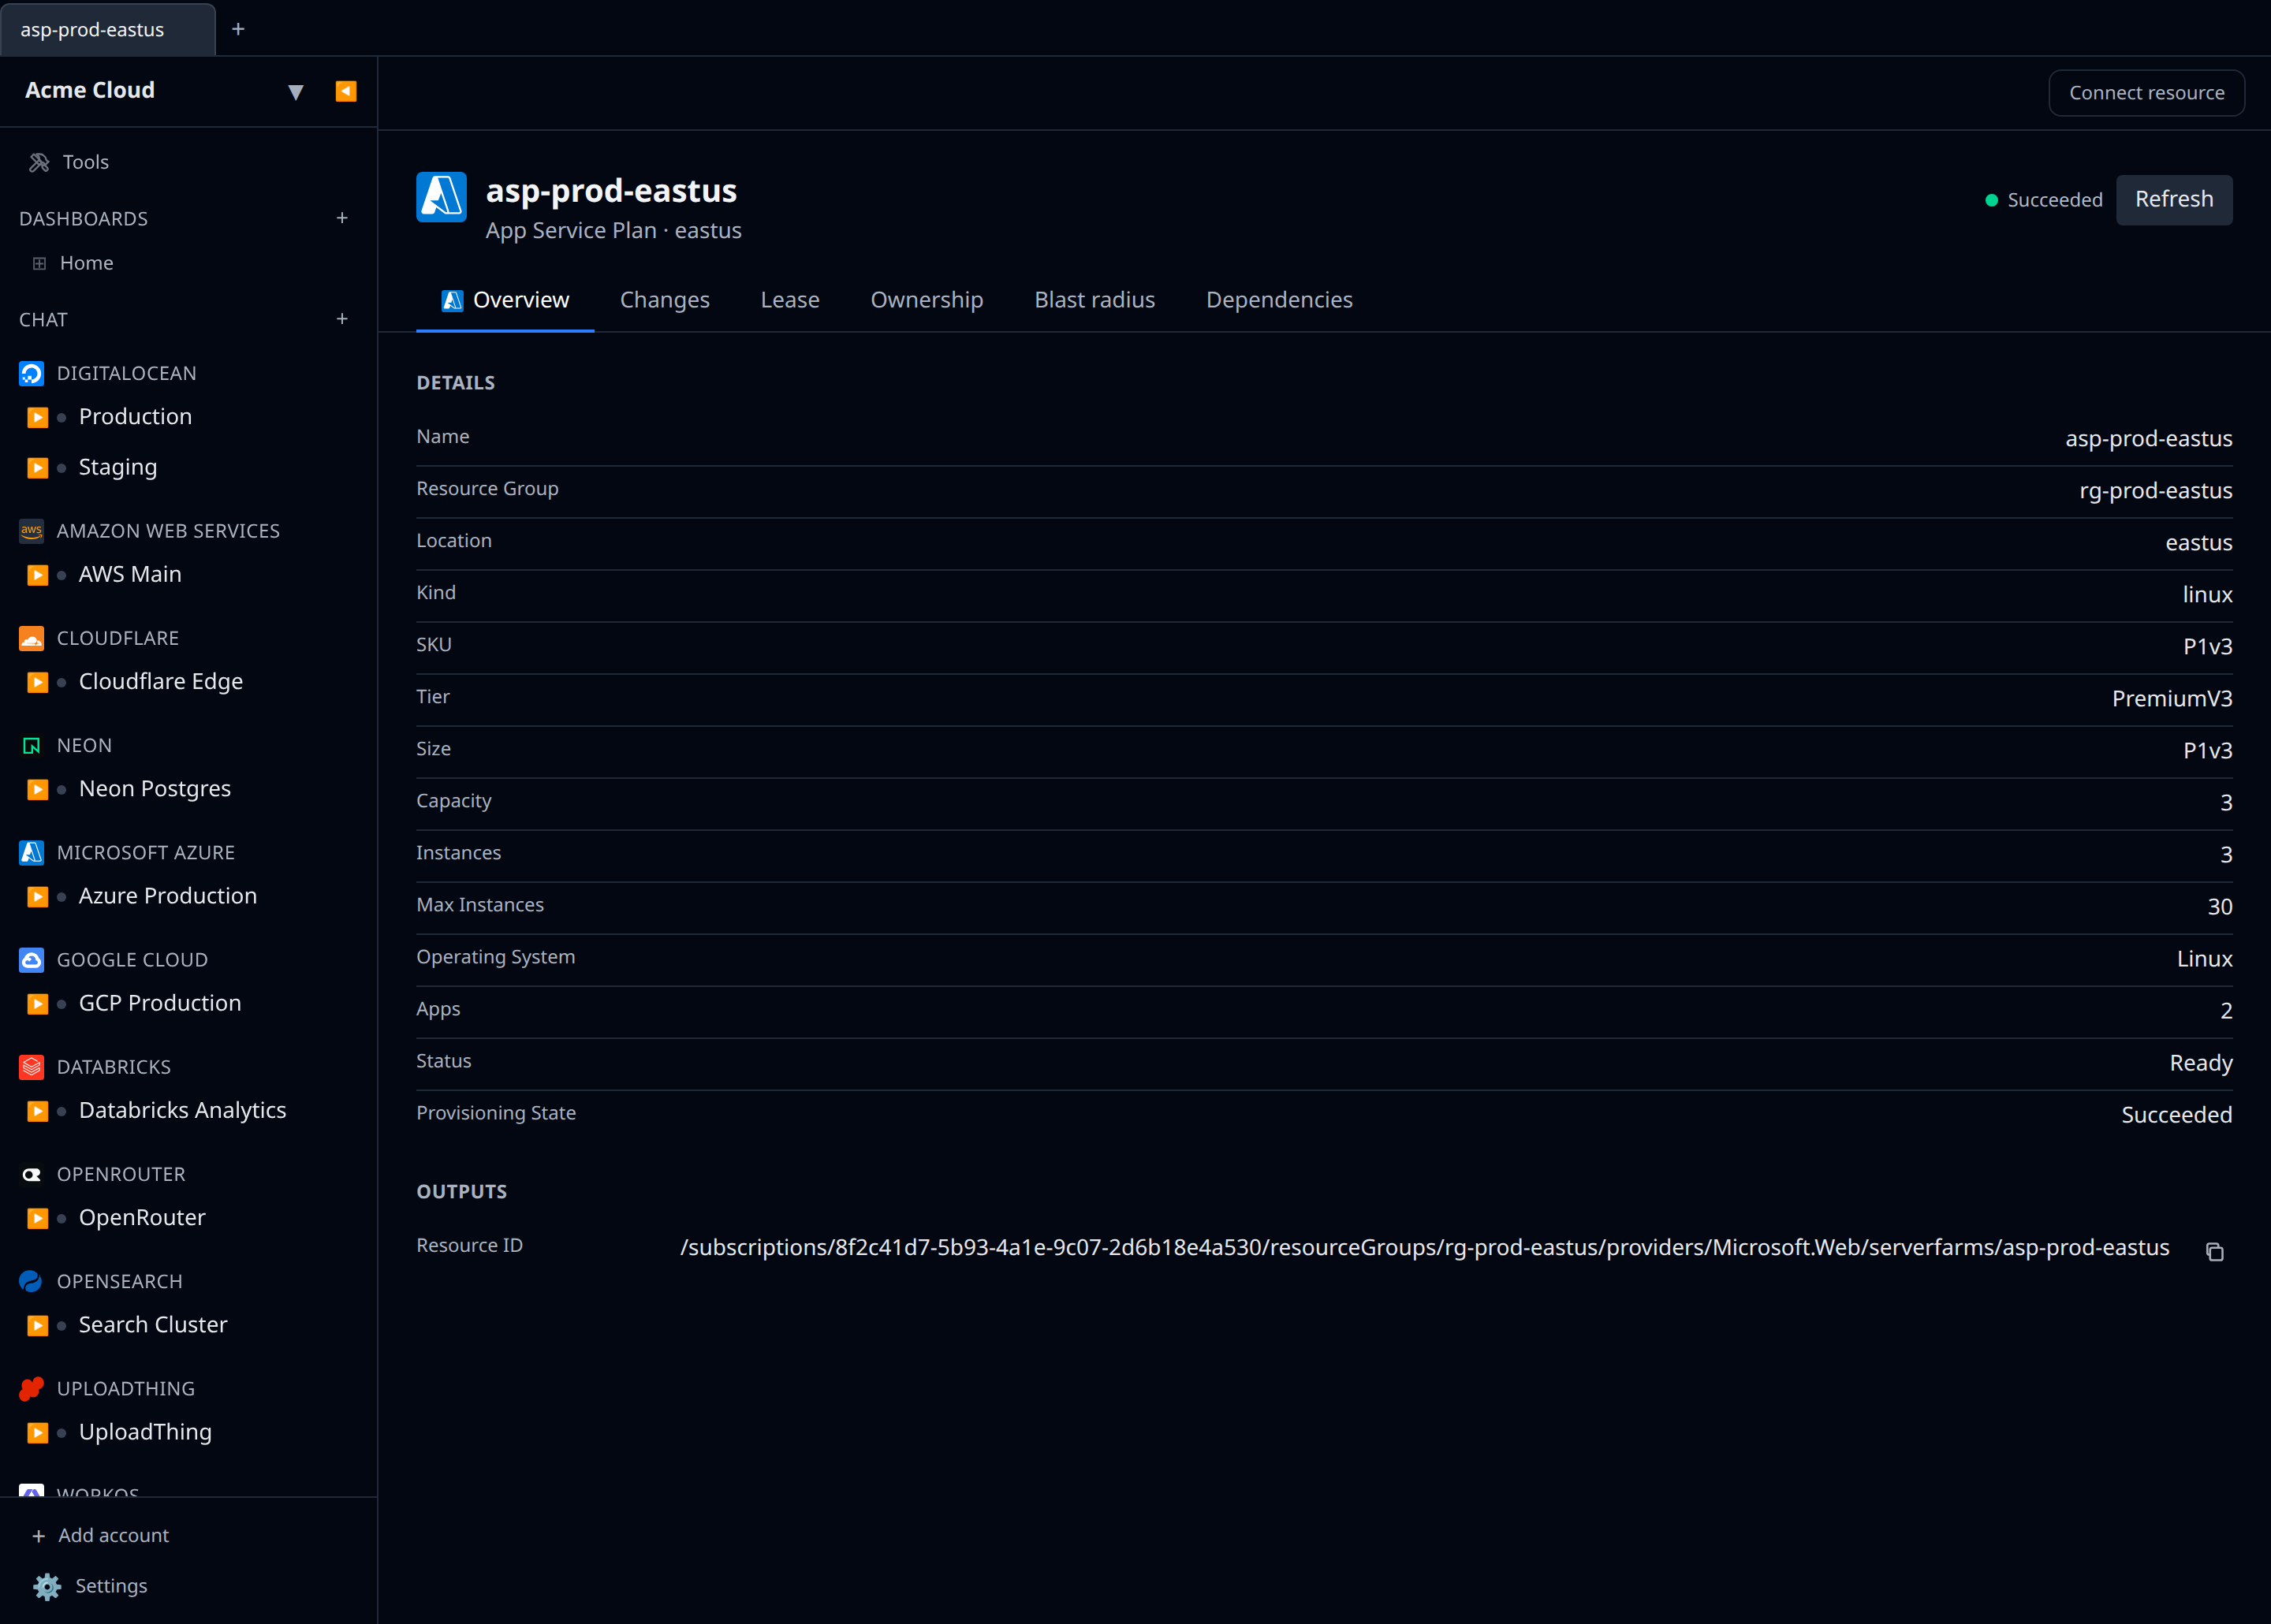Click the OpenSearch provider icon
Viewport: 2271px width, 1624px height.
tap(32, 1282)
